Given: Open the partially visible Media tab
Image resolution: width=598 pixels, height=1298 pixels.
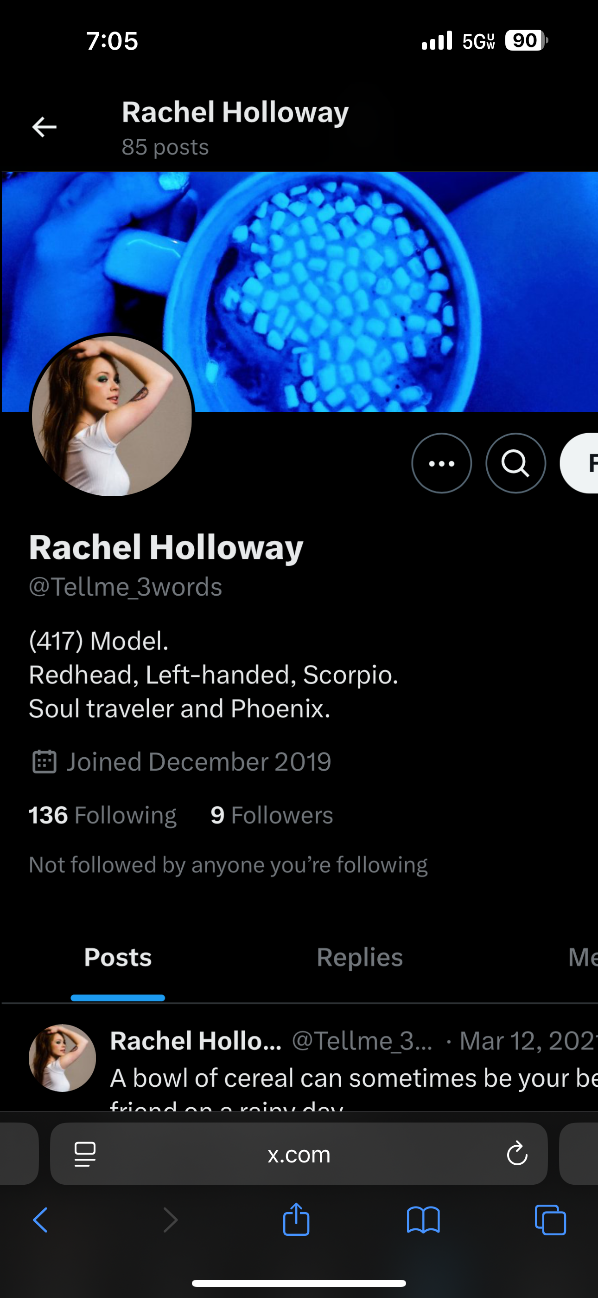Looking at the screenshot, I should [x=582, y=957].
